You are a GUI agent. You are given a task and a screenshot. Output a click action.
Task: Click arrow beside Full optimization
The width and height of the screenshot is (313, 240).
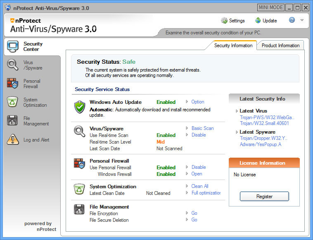(187, 192)
